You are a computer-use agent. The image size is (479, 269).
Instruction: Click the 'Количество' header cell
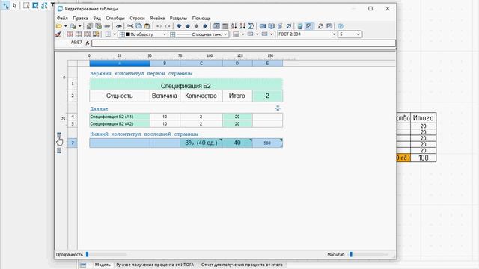(x=201, y=96)
